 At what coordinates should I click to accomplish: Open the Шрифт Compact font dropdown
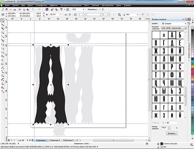[x=185, y=23]
